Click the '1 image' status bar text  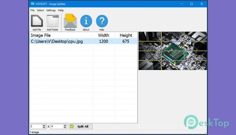pos(34,132)
